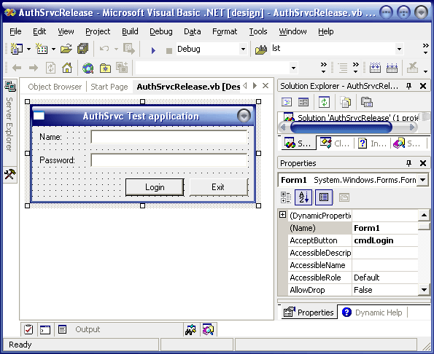The width and height of the screenshot is (434, 354).
Task: Click the New Project toolbar icon
Action: click(x=16, y=49)
